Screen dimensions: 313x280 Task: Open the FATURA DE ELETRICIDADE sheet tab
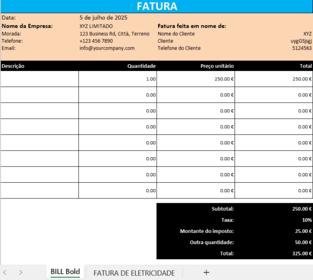coord(134,273)
